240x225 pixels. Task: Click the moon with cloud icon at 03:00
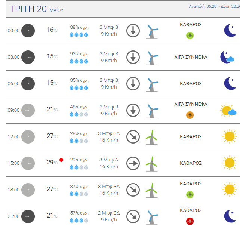[x=227, y=57]
